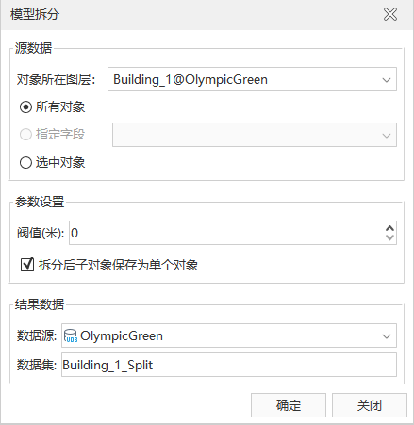
Task: Open the 数据源 dropdown arrow
Action: (387, 336)
